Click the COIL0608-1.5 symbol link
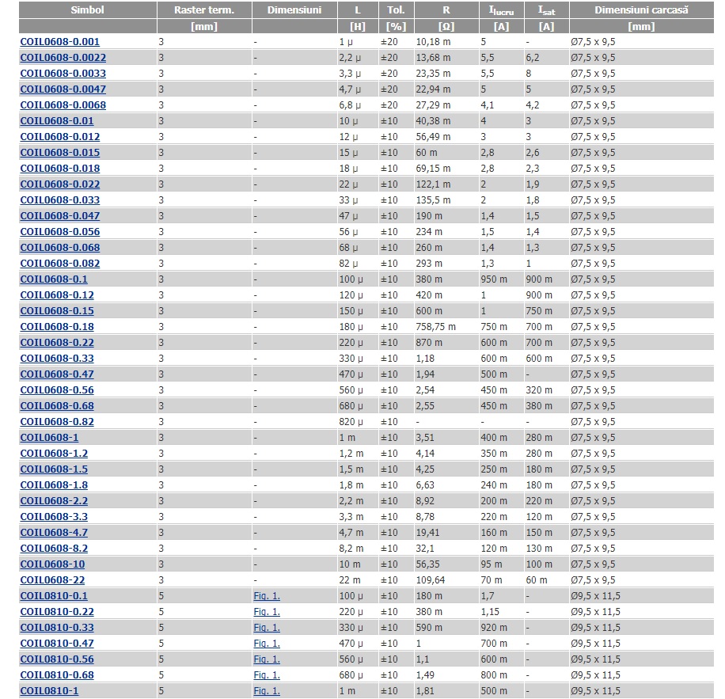This screenshot has height=699, width=725. [54, 469]
